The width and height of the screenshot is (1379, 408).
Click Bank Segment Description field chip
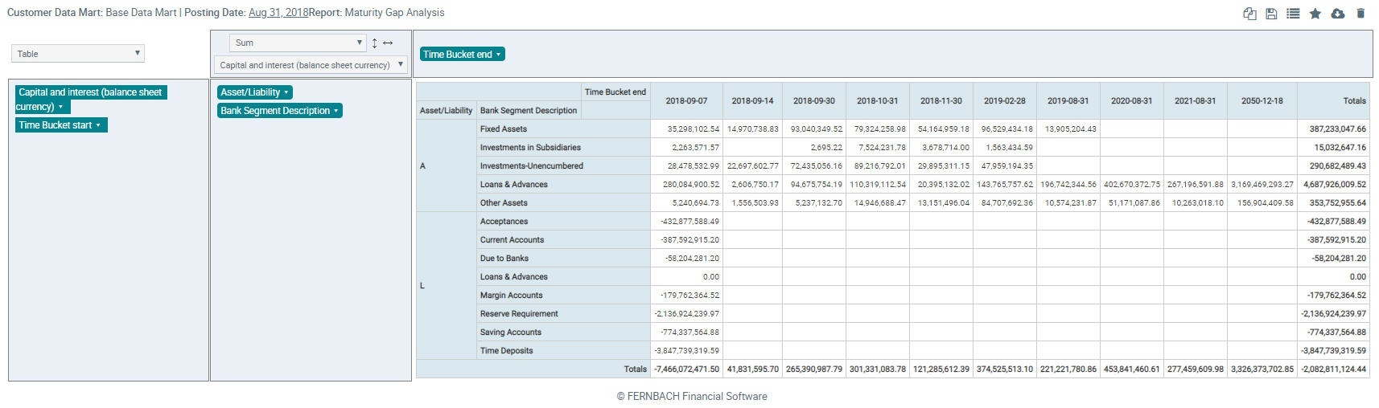click(279, 111)
